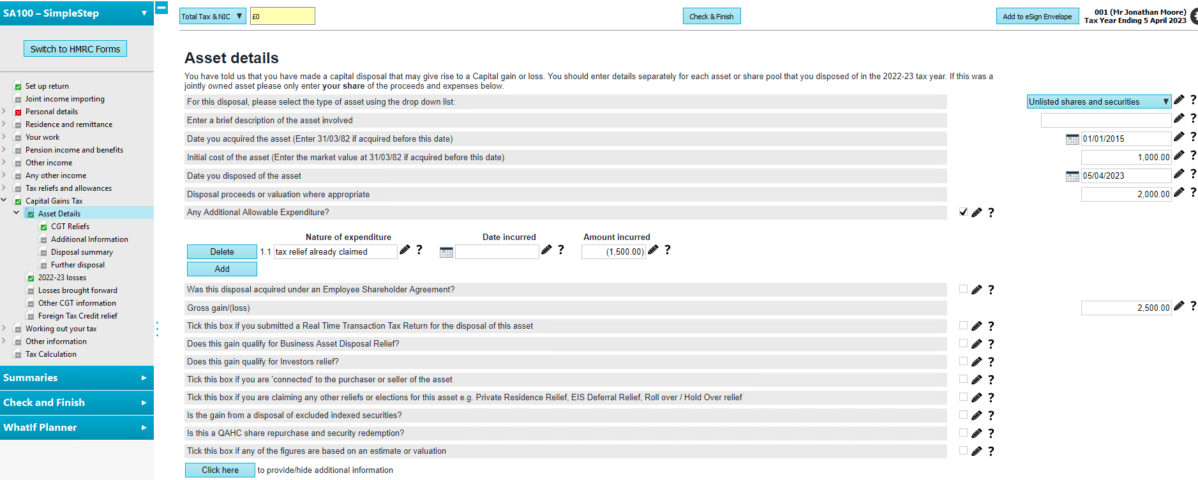Open the Summaries menu section
Viewport: 1198px width, 480px height.
coord(77,377)
